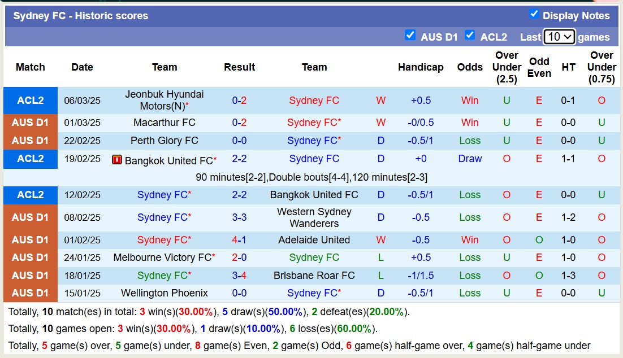
Task: Uncheck the AUS D1 league filter
Action: pos(410,35)
